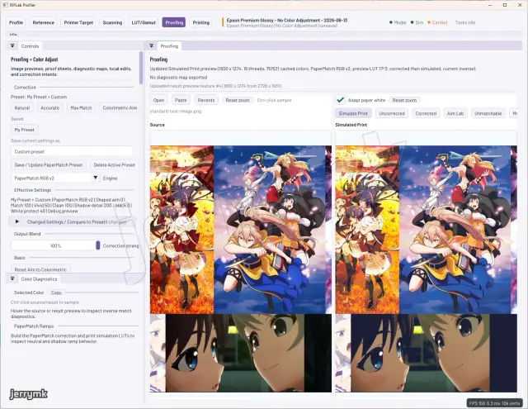The width and height of the screenshot is (528, 409).
Task: Go to the Scanning tab
Action: pyautogui.click(x=112, y=22)
